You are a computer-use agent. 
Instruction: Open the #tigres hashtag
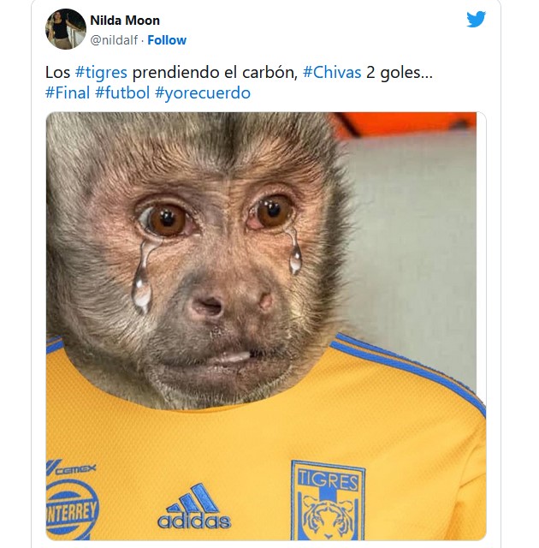tap(102, 73)
